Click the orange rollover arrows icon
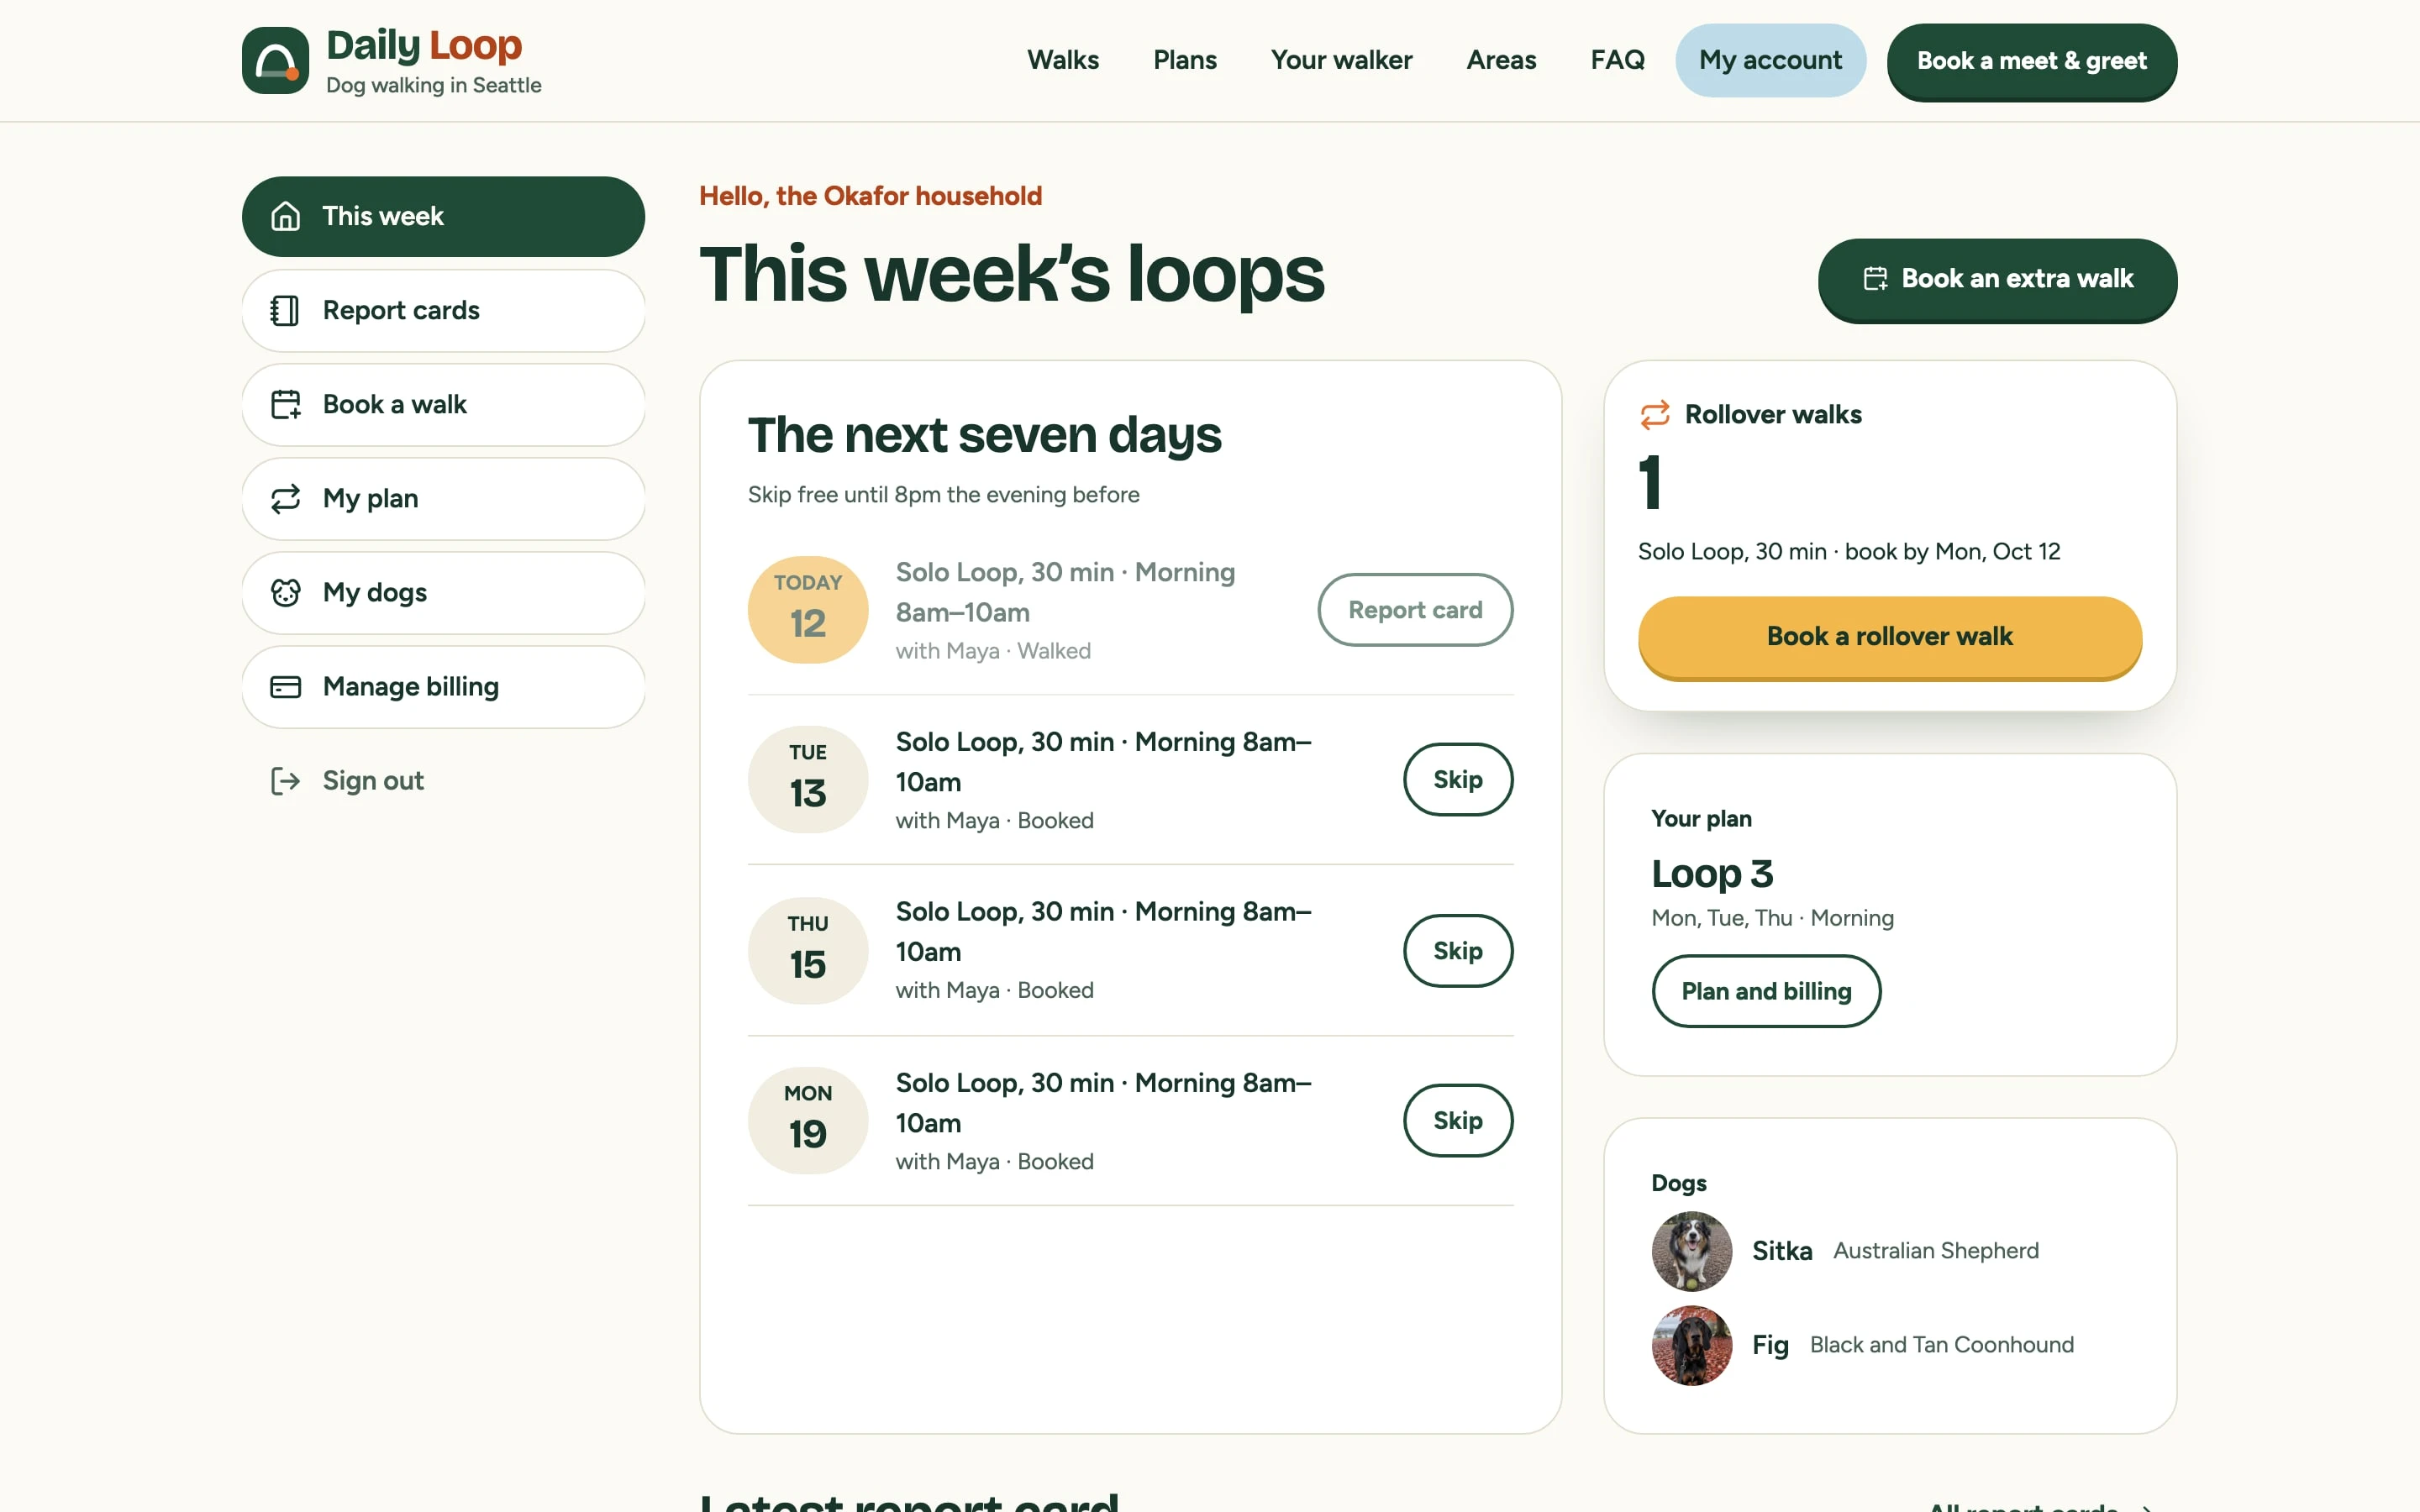The height and width of the screenshot is (1512, 2420). (1655, 414)
